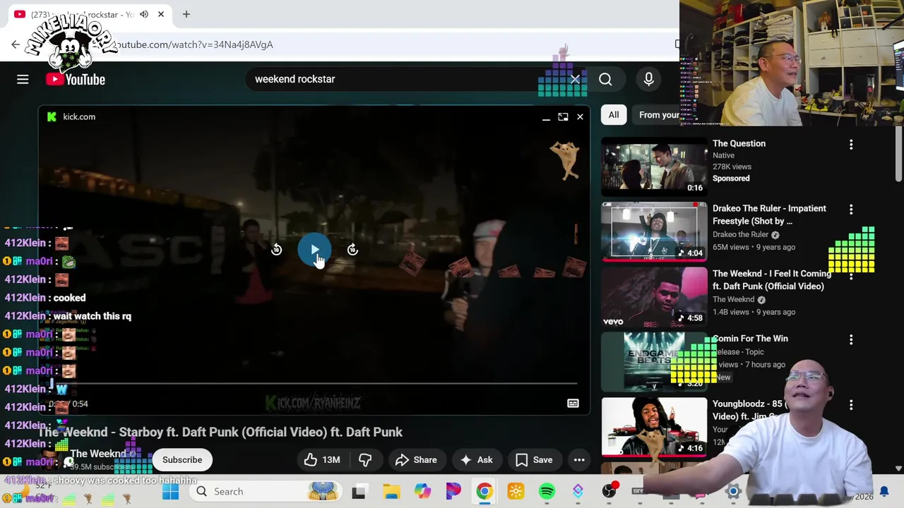The height and width of the screenshot is (508, 904).
Task: Click the YouTube search input field
Action: click(x=406, y=79)
